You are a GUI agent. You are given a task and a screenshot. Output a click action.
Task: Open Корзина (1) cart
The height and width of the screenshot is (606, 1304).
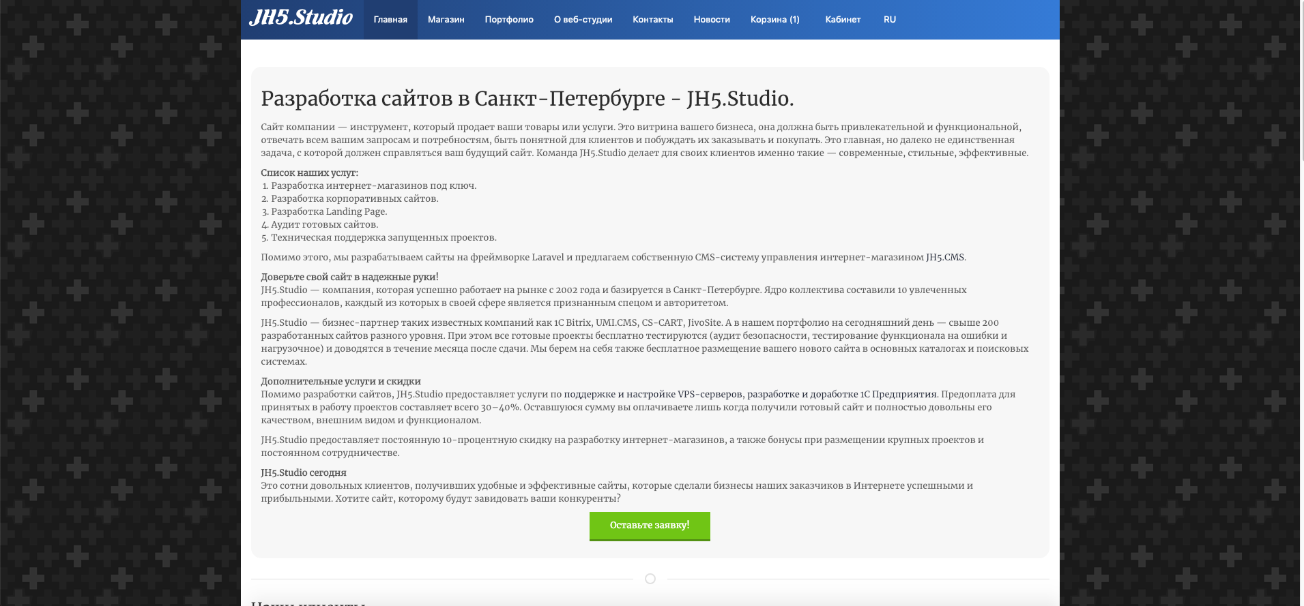click(x=775, y=20)
